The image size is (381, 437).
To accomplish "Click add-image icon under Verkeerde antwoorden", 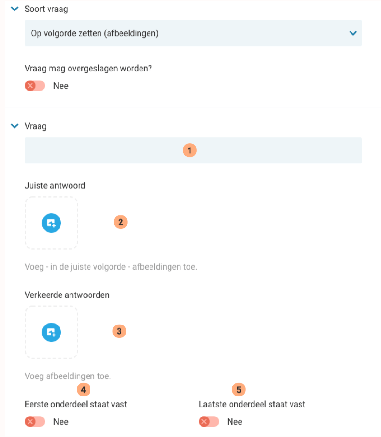I will pyautogui.click(x=51, y=332).
